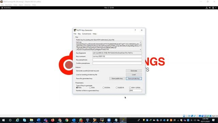Open Firefox from the taskbar
Image resolution: width=218 pixels, height=123 pixels.
tap(52, 120)
